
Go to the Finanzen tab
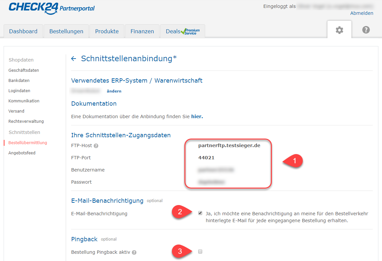[x=142, y=32]
